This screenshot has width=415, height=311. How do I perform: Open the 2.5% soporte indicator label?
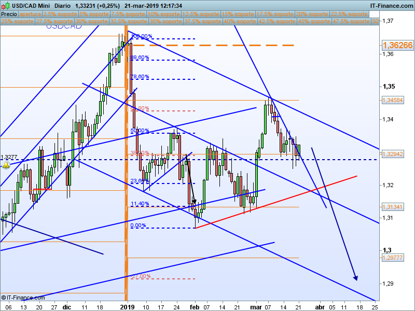coord(60,14)
